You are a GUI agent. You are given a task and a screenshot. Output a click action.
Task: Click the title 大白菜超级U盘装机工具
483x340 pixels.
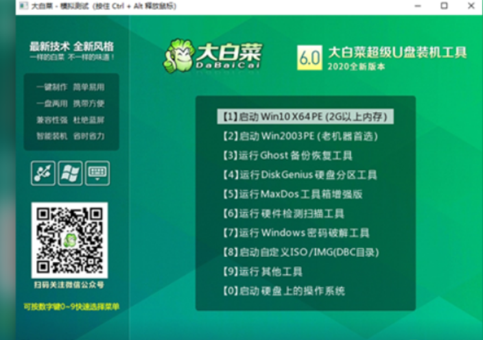pyautogui.click(x=397, y=53)
